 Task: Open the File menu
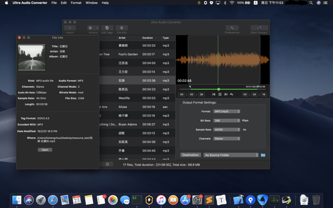tap(54, 3)
